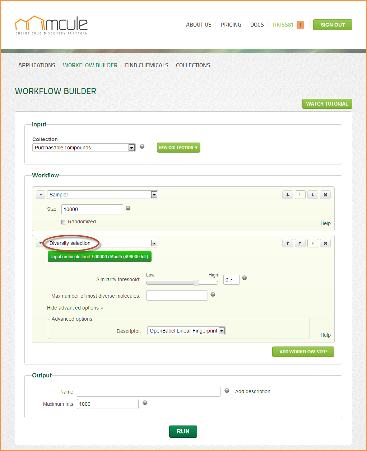The width and height of the screenshot is (367, 451).
Task: Open the OpenBabel Linear Fingerprint descriptor dropdown
Action: [222, 331]
